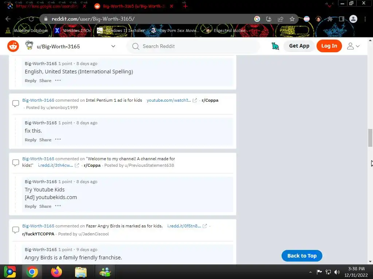Share the English, United States comment
373x279 pixels.
pos(45,81)
